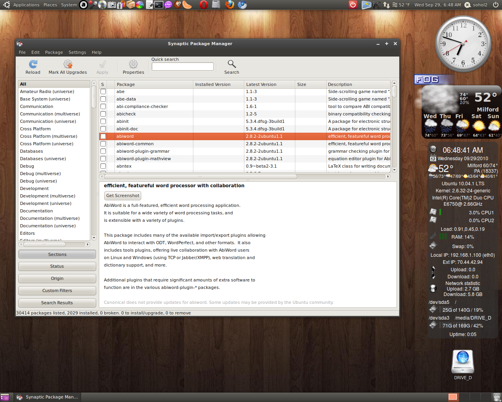Image resolution: width=502 pixels, height=402 pixels.
Task: Click the Sections filter button
Action: (x=57, y=254)
